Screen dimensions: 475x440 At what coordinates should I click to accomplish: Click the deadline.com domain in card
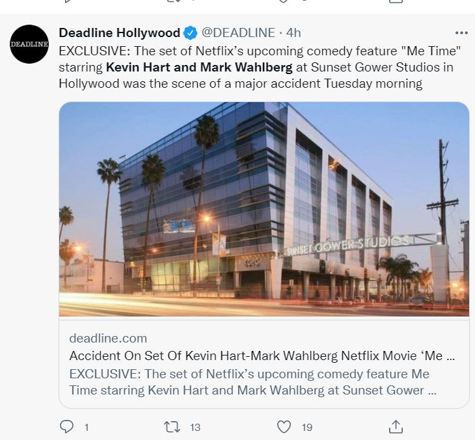click(x=108, y=338)
